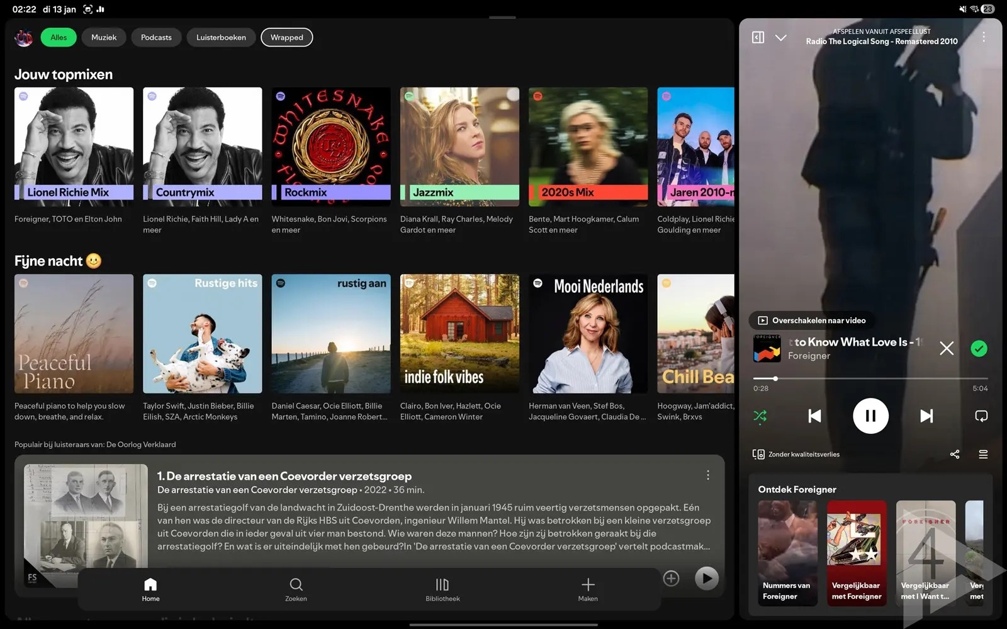Skip to the next track
This screenshot has height=629, width=1007.
[926, 416]
